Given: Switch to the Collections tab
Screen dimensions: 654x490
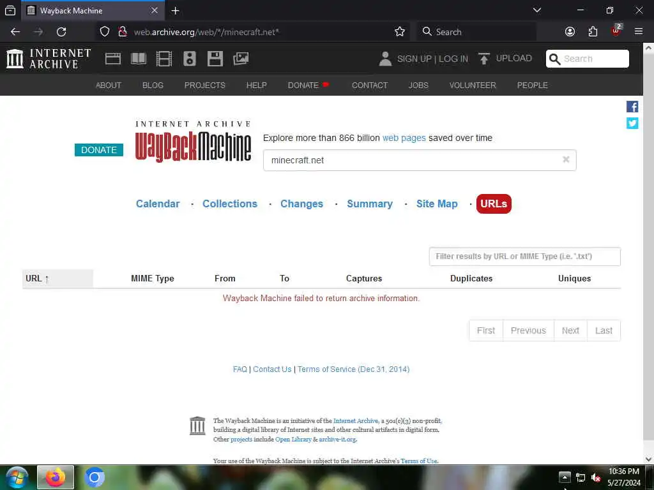Looking at the screenshot, I should coord(230,204).
